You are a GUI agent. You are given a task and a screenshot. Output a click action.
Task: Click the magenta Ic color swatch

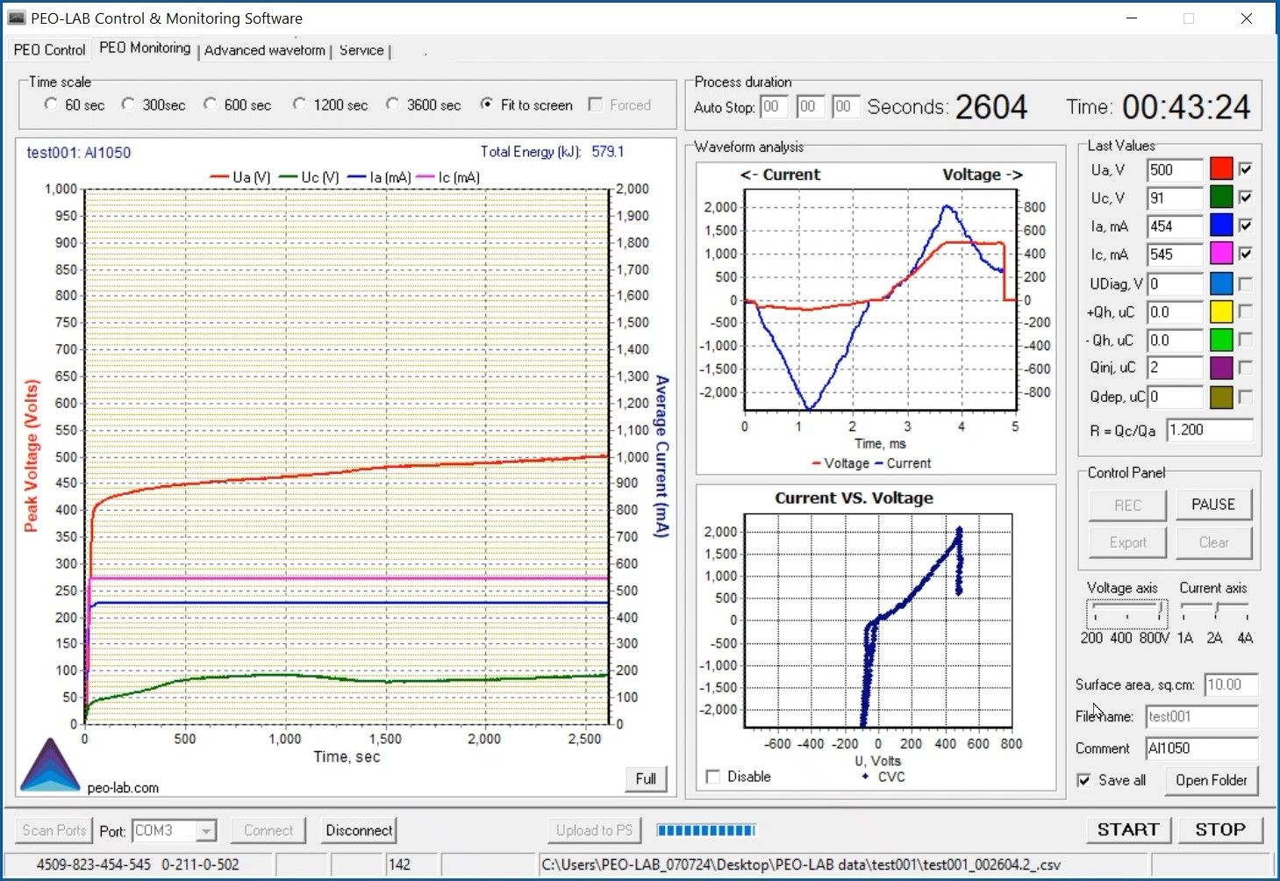pyautogui.click(x=1220, y=254)
